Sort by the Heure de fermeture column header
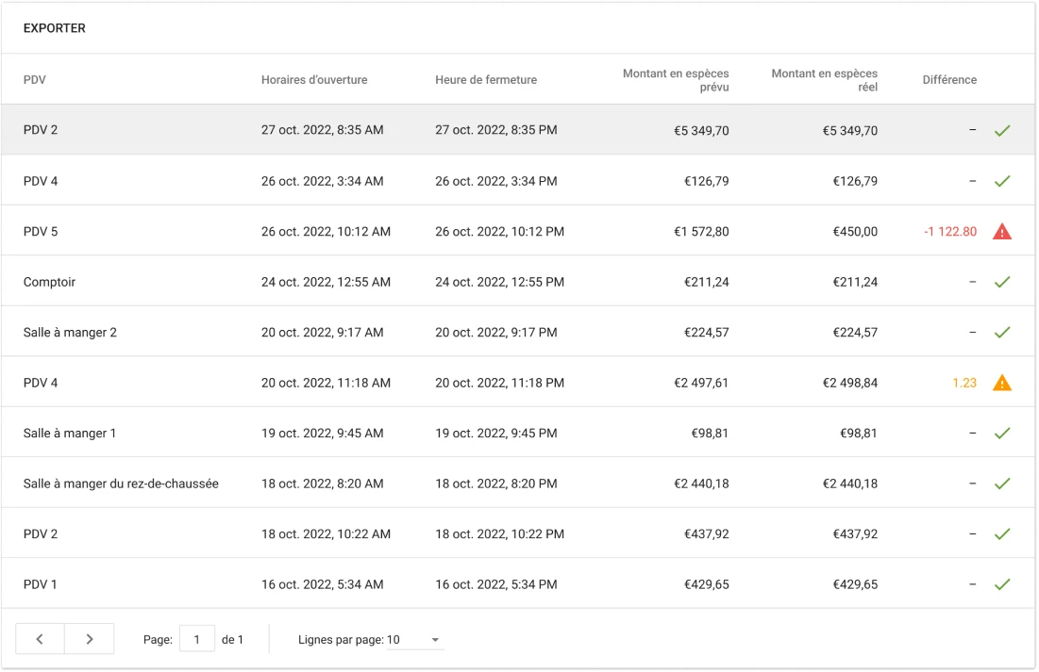This screenshot has width=1039, height=672. (x=486, y=80)
